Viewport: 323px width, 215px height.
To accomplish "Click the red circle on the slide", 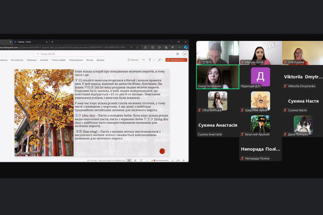I will 162,151.
